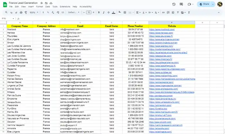Click the Share button

click(x=204, y=4)
